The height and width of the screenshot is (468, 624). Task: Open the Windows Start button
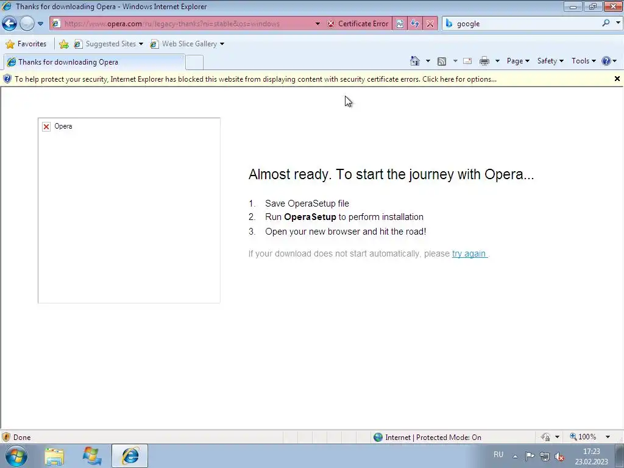coord(16,456)
